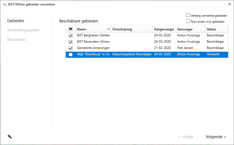The width and height of the screenshot is (234, 145).
Task: Uncheck the Gemeente Amerongen row checkbox
Action: (71, 48)
